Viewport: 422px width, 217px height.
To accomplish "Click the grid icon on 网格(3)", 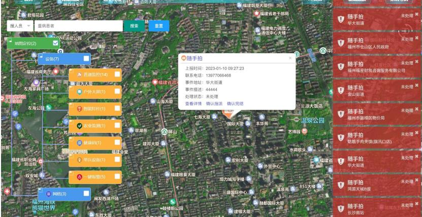I will pyautogui.click(x=48, y=194).
